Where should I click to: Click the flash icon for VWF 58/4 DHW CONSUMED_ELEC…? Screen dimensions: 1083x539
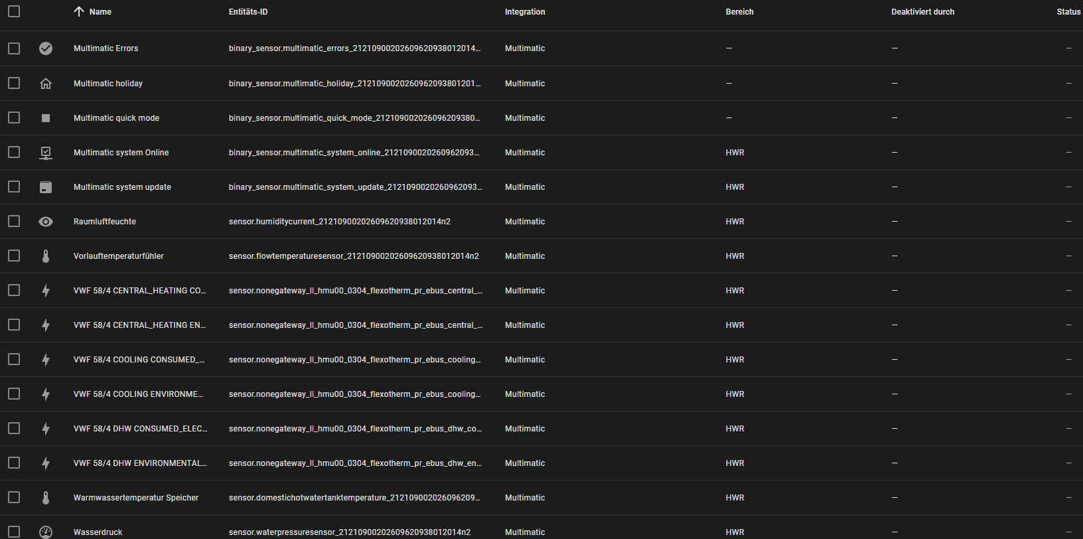tap(46, 429)
